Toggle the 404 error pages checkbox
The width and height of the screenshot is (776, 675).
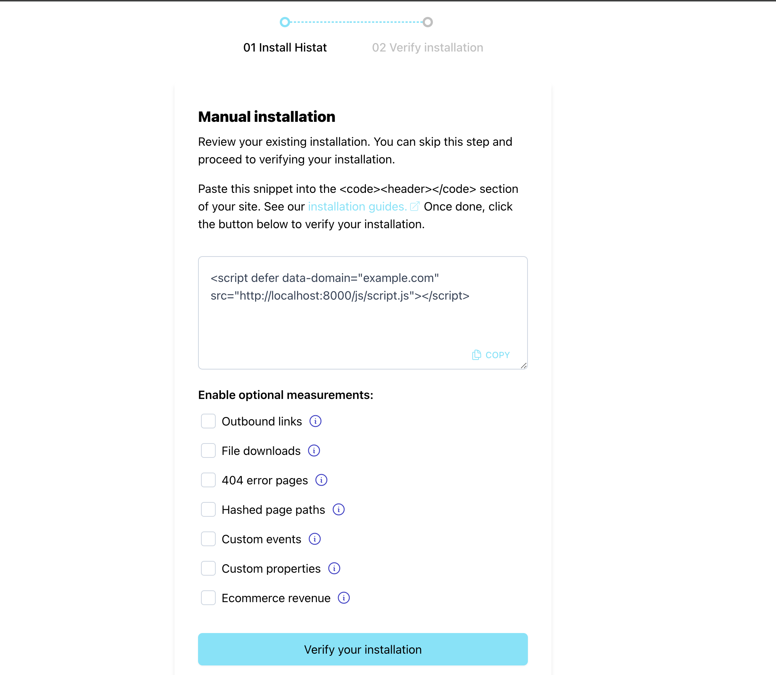pyautogui.click(x=208, y=480)
